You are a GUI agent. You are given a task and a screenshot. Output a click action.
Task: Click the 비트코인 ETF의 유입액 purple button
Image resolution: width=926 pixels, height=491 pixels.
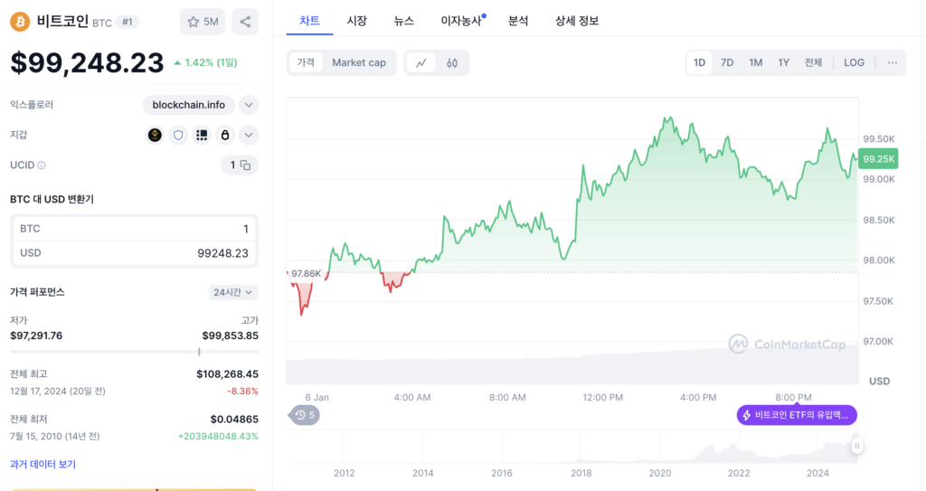point(797,415)
